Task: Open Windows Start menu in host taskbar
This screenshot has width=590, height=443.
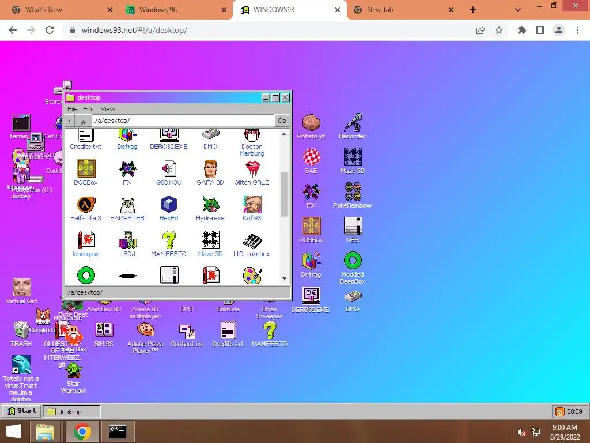Action: click(x=14, y=431)
